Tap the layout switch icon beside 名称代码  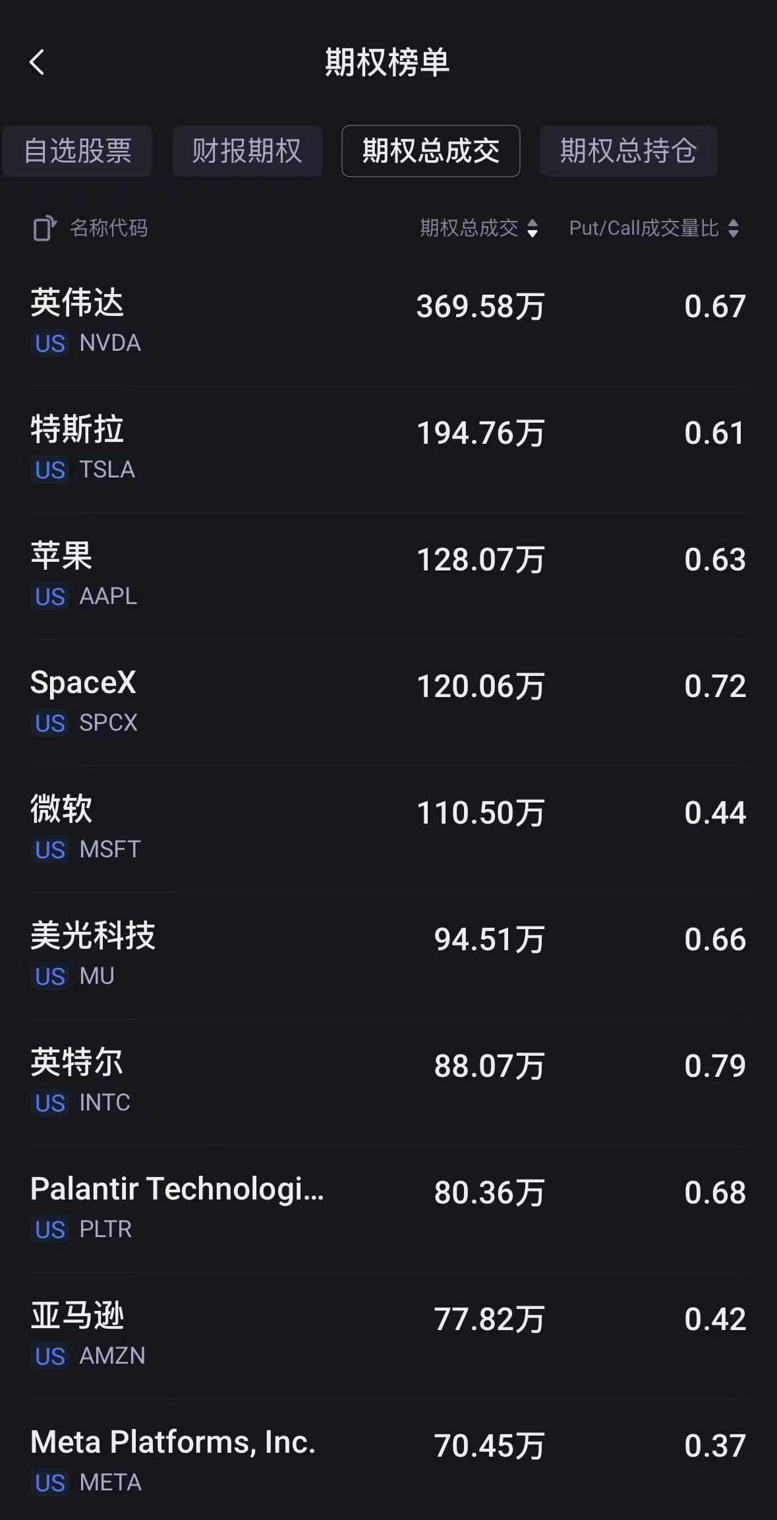click(45, 228)
